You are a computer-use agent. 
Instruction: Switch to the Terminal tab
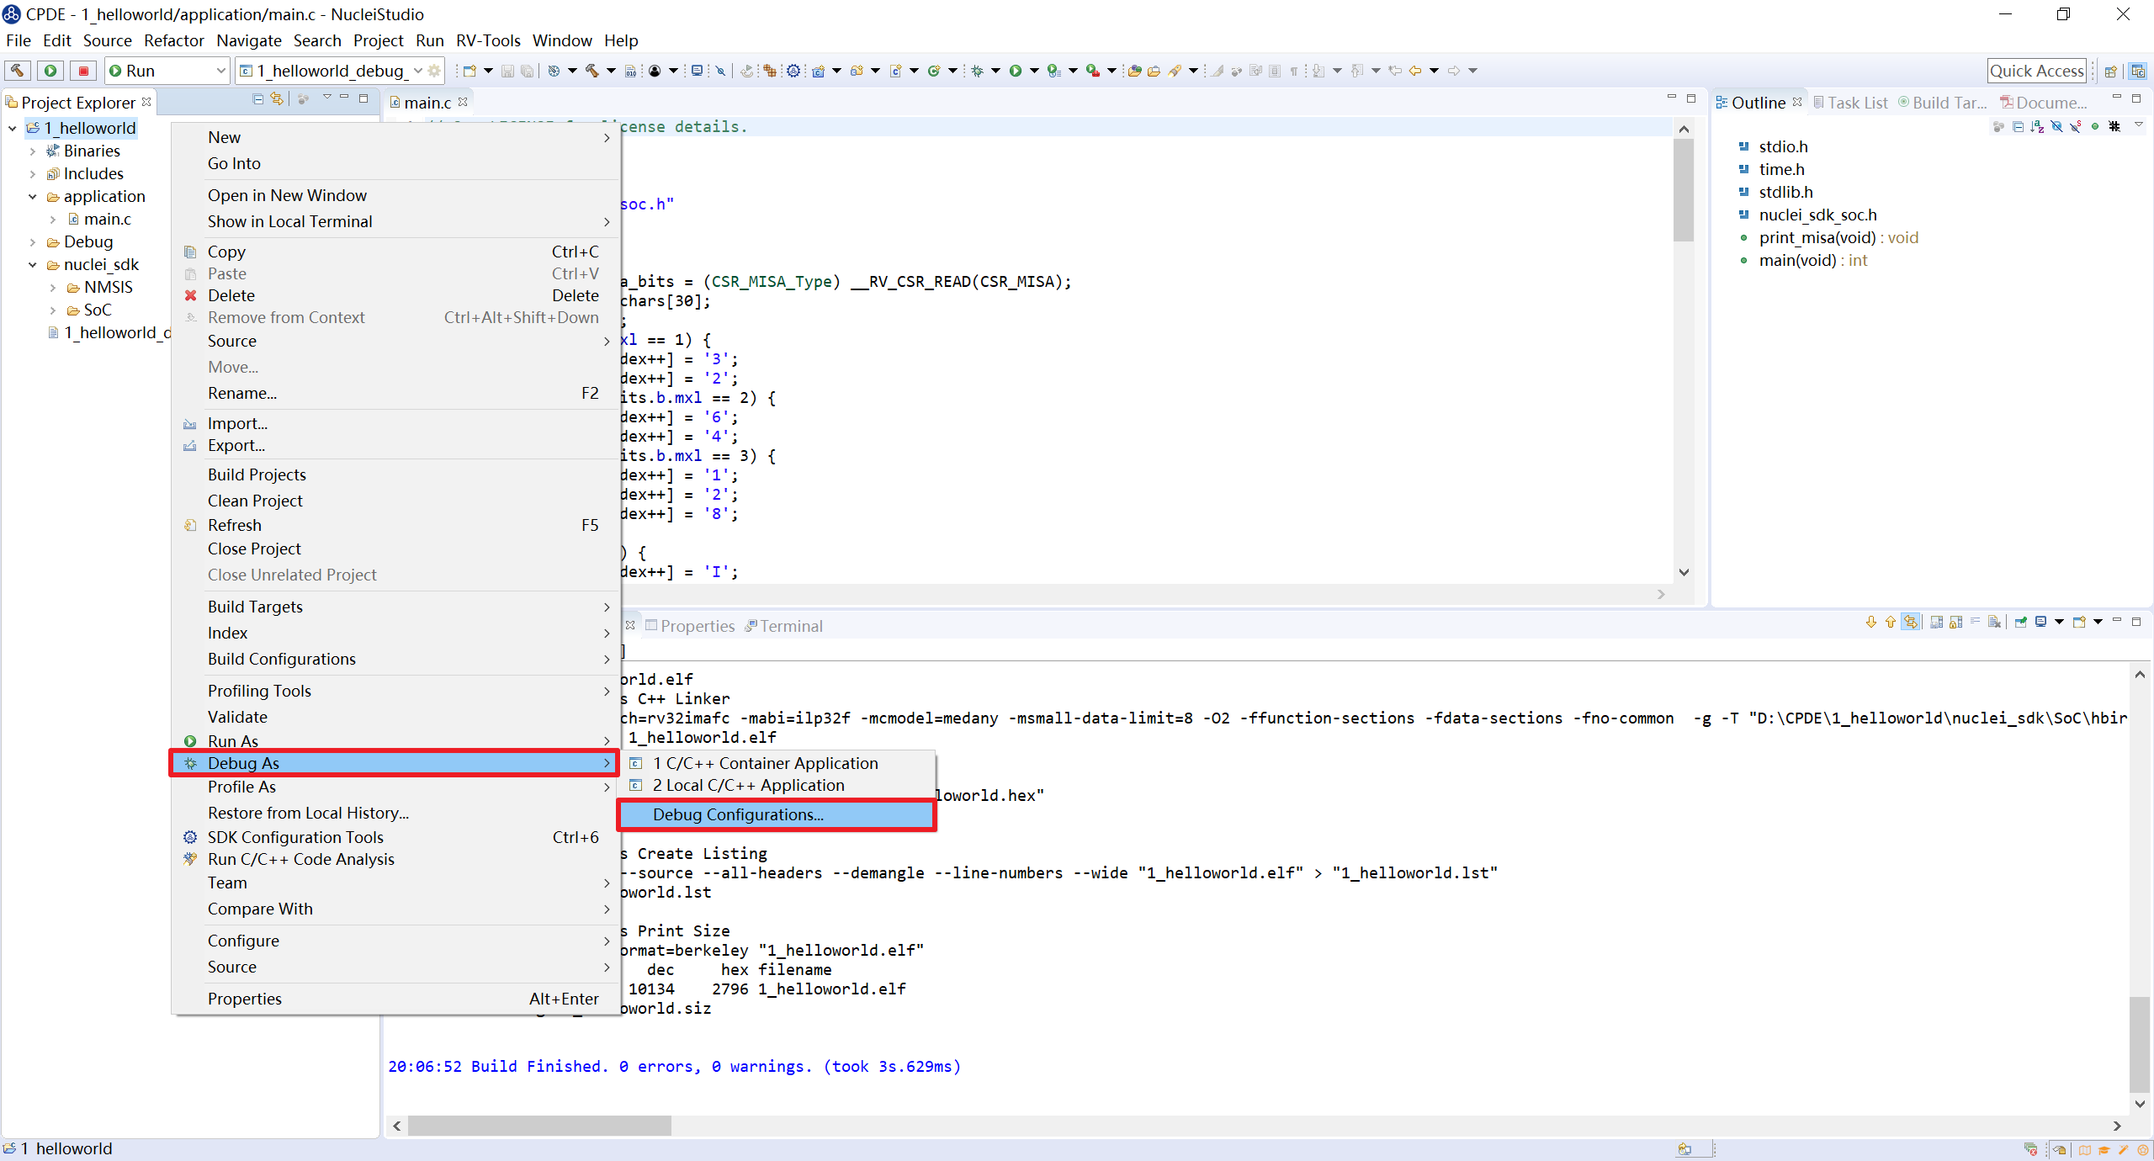[784, 626]
